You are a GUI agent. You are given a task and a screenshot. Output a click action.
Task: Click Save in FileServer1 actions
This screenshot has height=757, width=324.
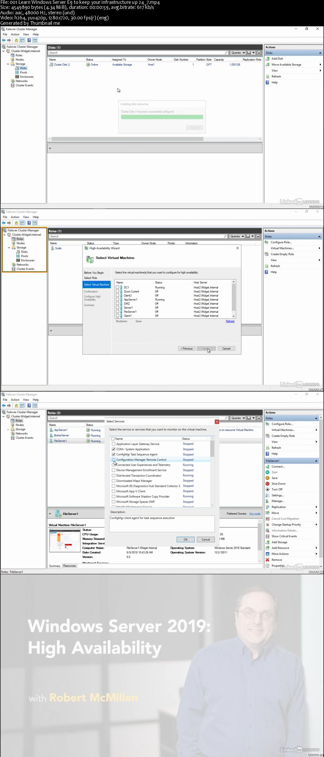click(x=274, y=478)
